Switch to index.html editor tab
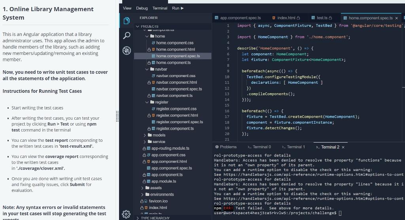 (286, 18)
